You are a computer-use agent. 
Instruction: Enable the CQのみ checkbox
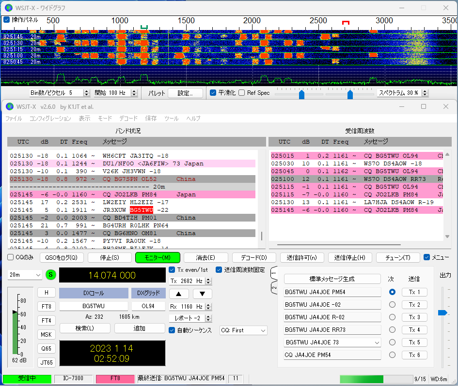tap(11, 257)
